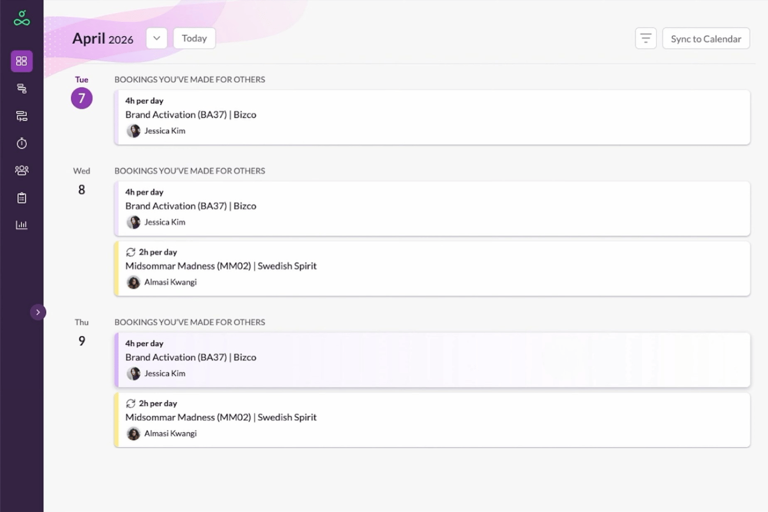Open Tuesday's Brand Activation (BA37) booking
This screenshot has width=768, height=512.
(432, 117)
